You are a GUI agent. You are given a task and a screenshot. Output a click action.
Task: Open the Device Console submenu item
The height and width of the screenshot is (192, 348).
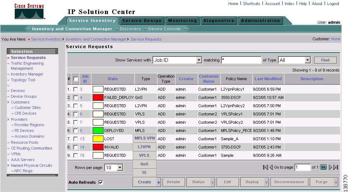tap(164, 29)
